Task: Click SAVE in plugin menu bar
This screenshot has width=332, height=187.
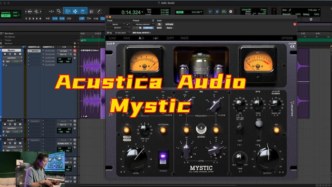Action: pos(127,38)
